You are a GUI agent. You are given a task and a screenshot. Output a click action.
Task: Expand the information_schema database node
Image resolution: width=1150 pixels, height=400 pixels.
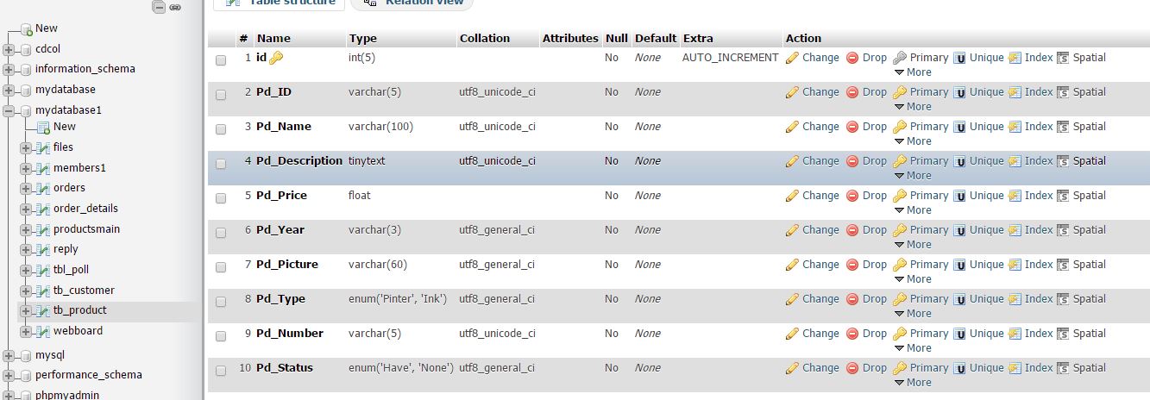[9, 69]
